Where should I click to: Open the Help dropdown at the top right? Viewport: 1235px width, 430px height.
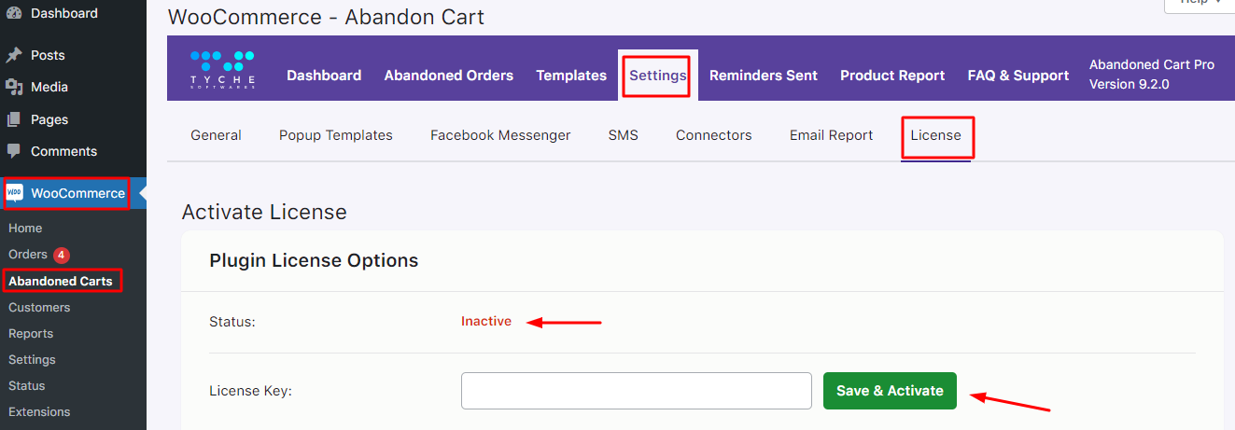1200,4
